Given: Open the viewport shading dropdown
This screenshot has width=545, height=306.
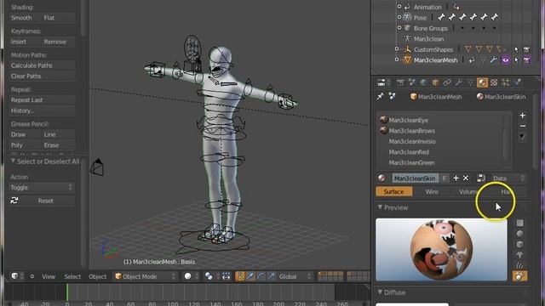Looking at the screenshot, I should pyautogui.click(x=192, y=276).
